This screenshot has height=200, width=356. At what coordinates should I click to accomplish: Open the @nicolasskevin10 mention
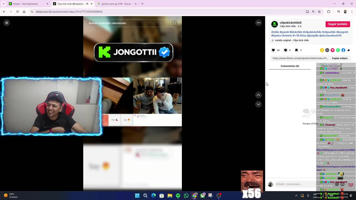330,36
